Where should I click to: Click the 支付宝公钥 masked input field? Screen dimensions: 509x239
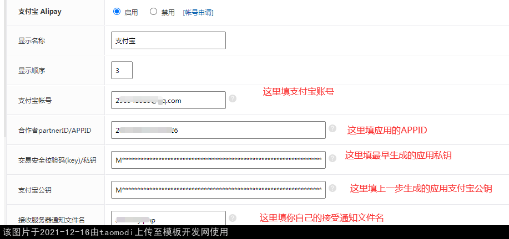point(218,190)
